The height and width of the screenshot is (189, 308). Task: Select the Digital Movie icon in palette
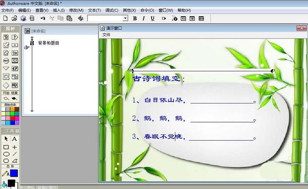(15, 61)
